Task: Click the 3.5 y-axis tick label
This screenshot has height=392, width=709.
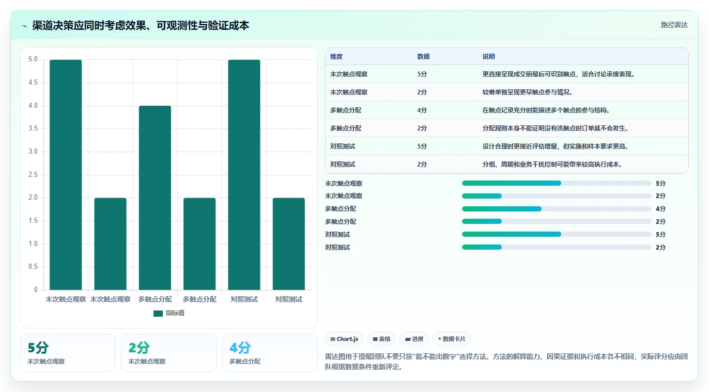Action: click(x=33, y=128)
